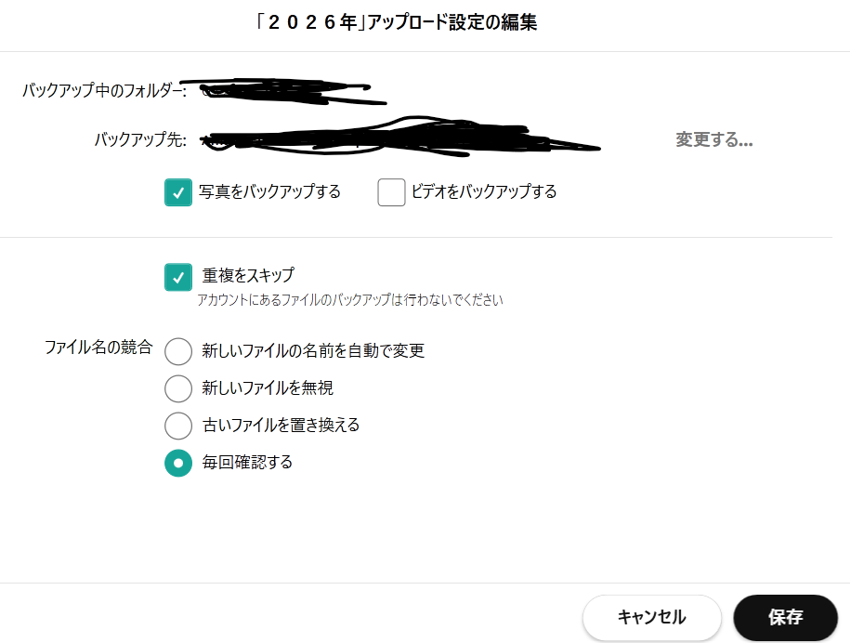851x643 pixels.
Task: Click the バックアップ先: field label
Action: click(140, 139)
